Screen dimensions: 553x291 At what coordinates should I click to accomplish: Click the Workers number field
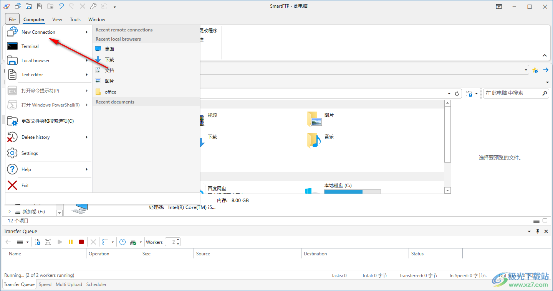coord(171,242)
